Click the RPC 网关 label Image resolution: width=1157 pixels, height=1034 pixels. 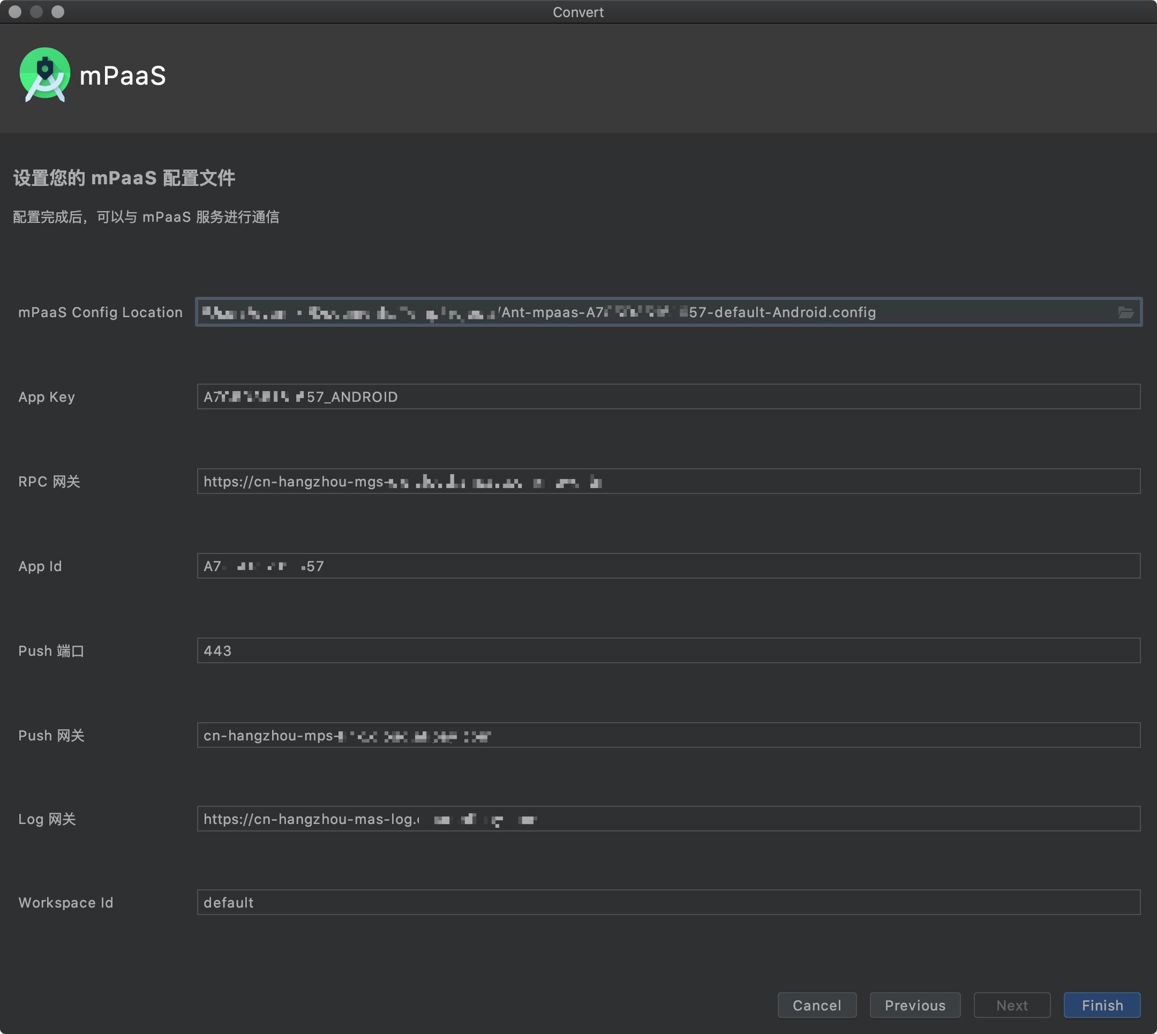49,482
